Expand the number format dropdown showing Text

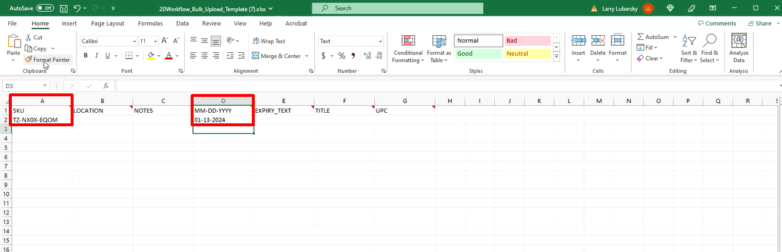[381, 41]
